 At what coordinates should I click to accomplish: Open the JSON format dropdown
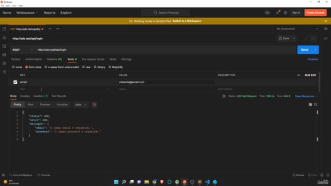click(81, 104)
